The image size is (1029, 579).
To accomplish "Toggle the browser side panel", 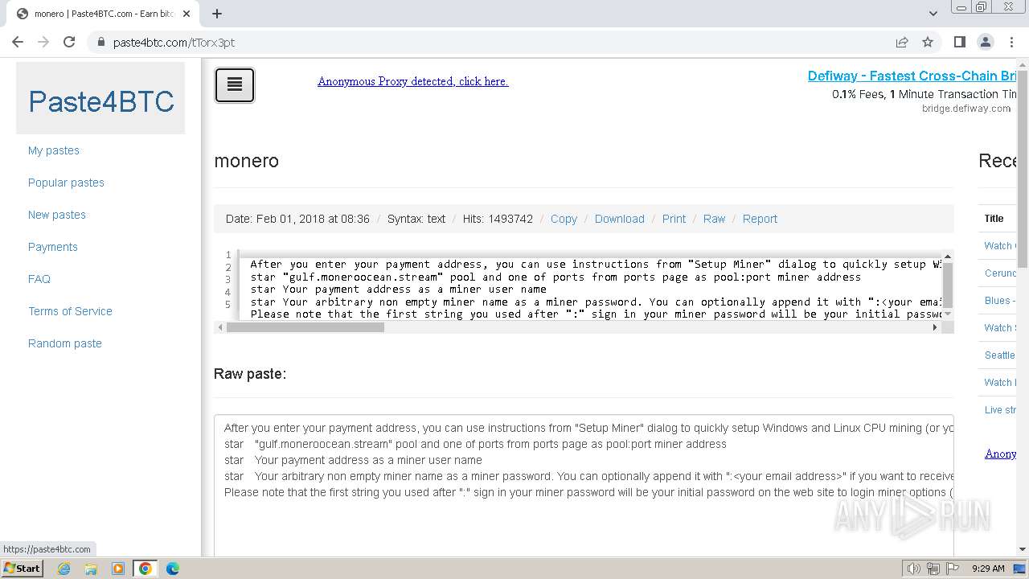I will 959,42.
